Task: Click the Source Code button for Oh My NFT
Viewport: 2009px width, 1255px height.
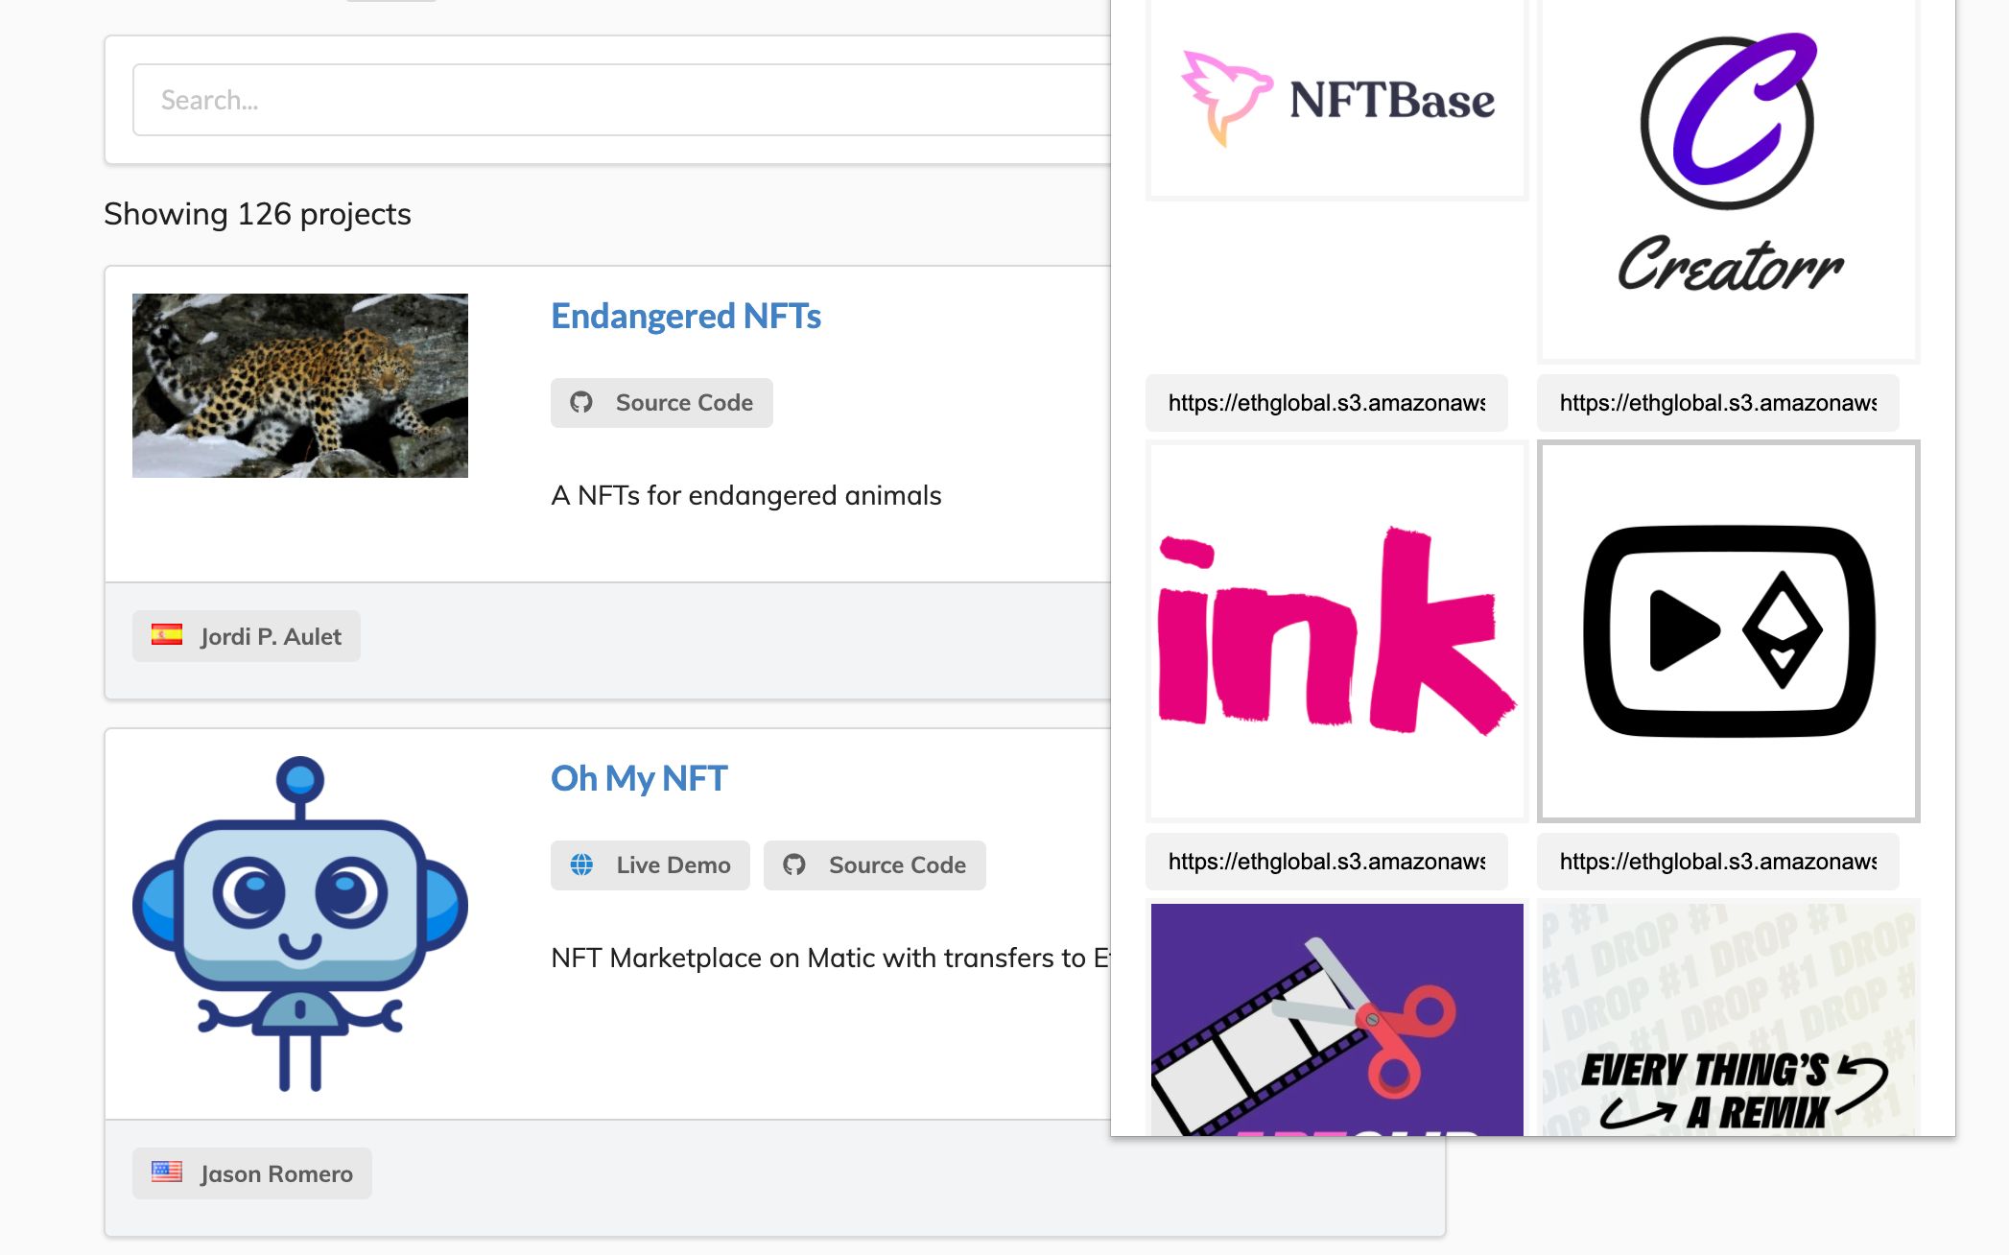Action: (x=873, y=864)
